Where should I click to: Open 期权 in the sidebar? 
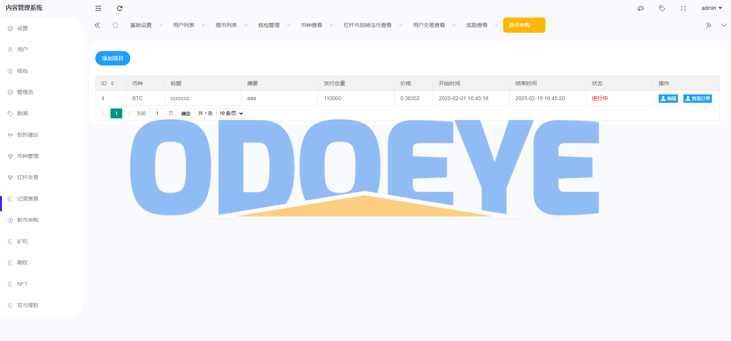(22, 263)
